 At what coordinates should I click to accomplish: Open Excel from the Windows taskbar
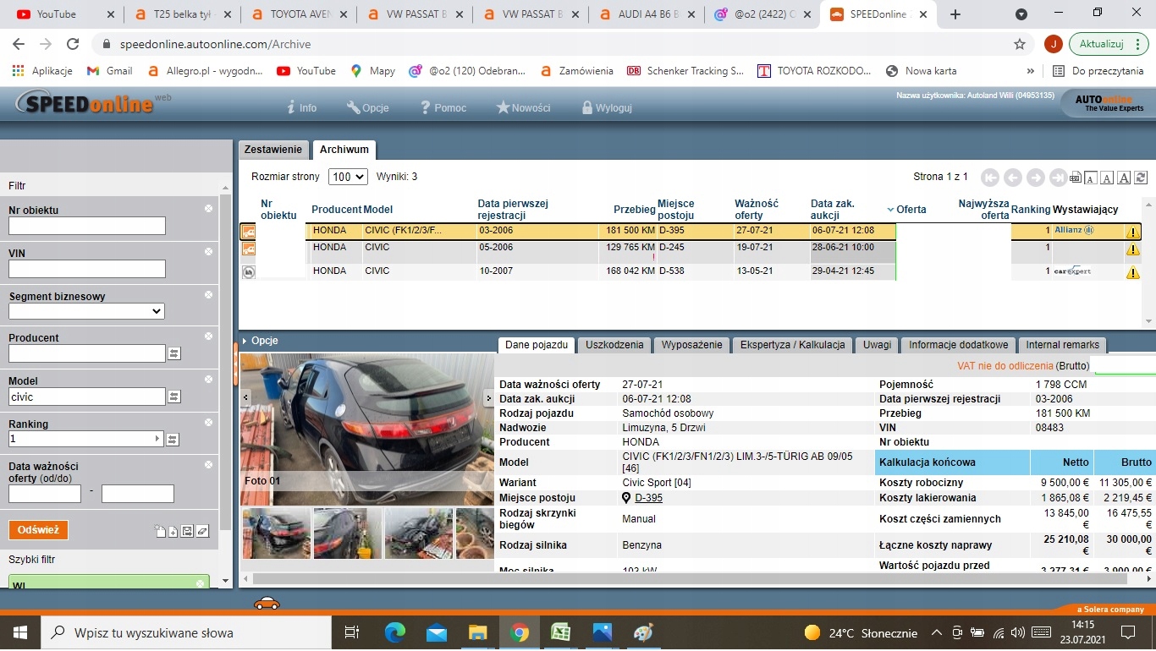[560, 632]
